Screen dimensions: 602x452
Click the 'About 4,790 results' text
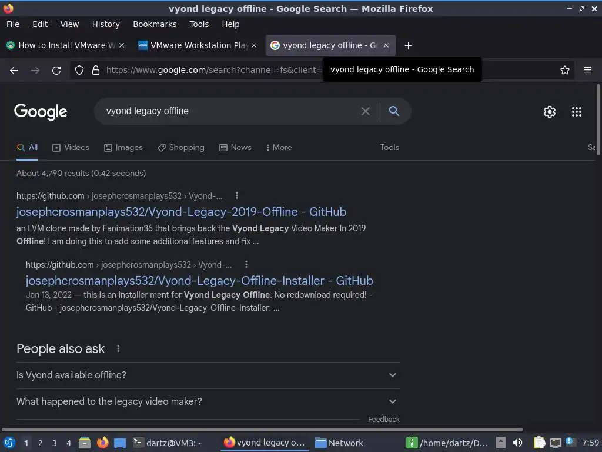point(81,174)
